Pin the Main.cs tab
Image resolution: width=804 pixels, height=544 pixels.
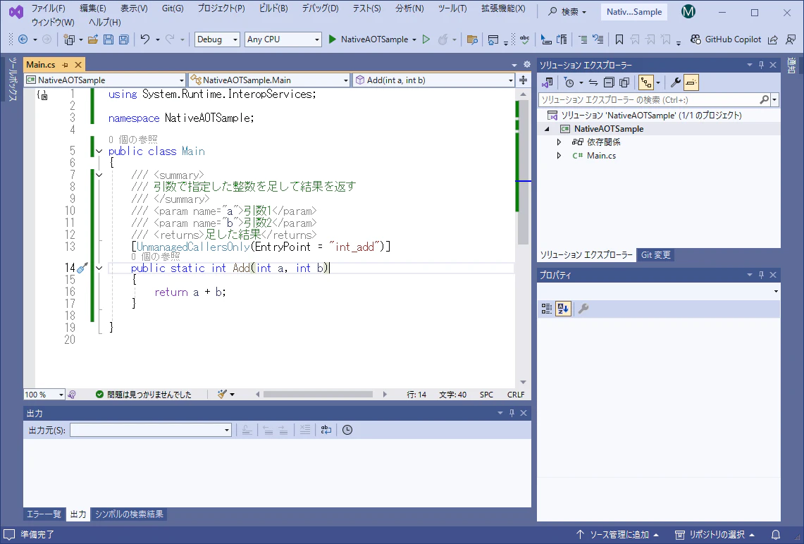coord(65,65)
